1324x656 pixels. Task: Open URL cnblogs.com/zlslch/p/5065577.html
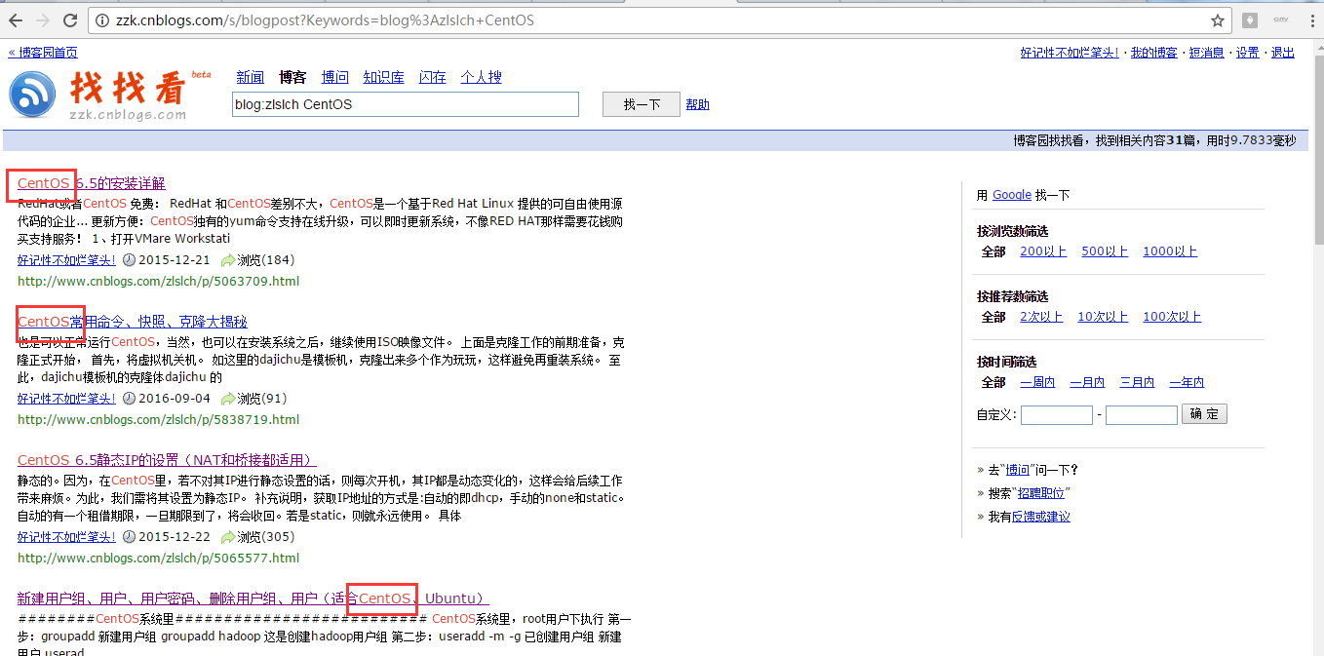[x=158, y=559]
